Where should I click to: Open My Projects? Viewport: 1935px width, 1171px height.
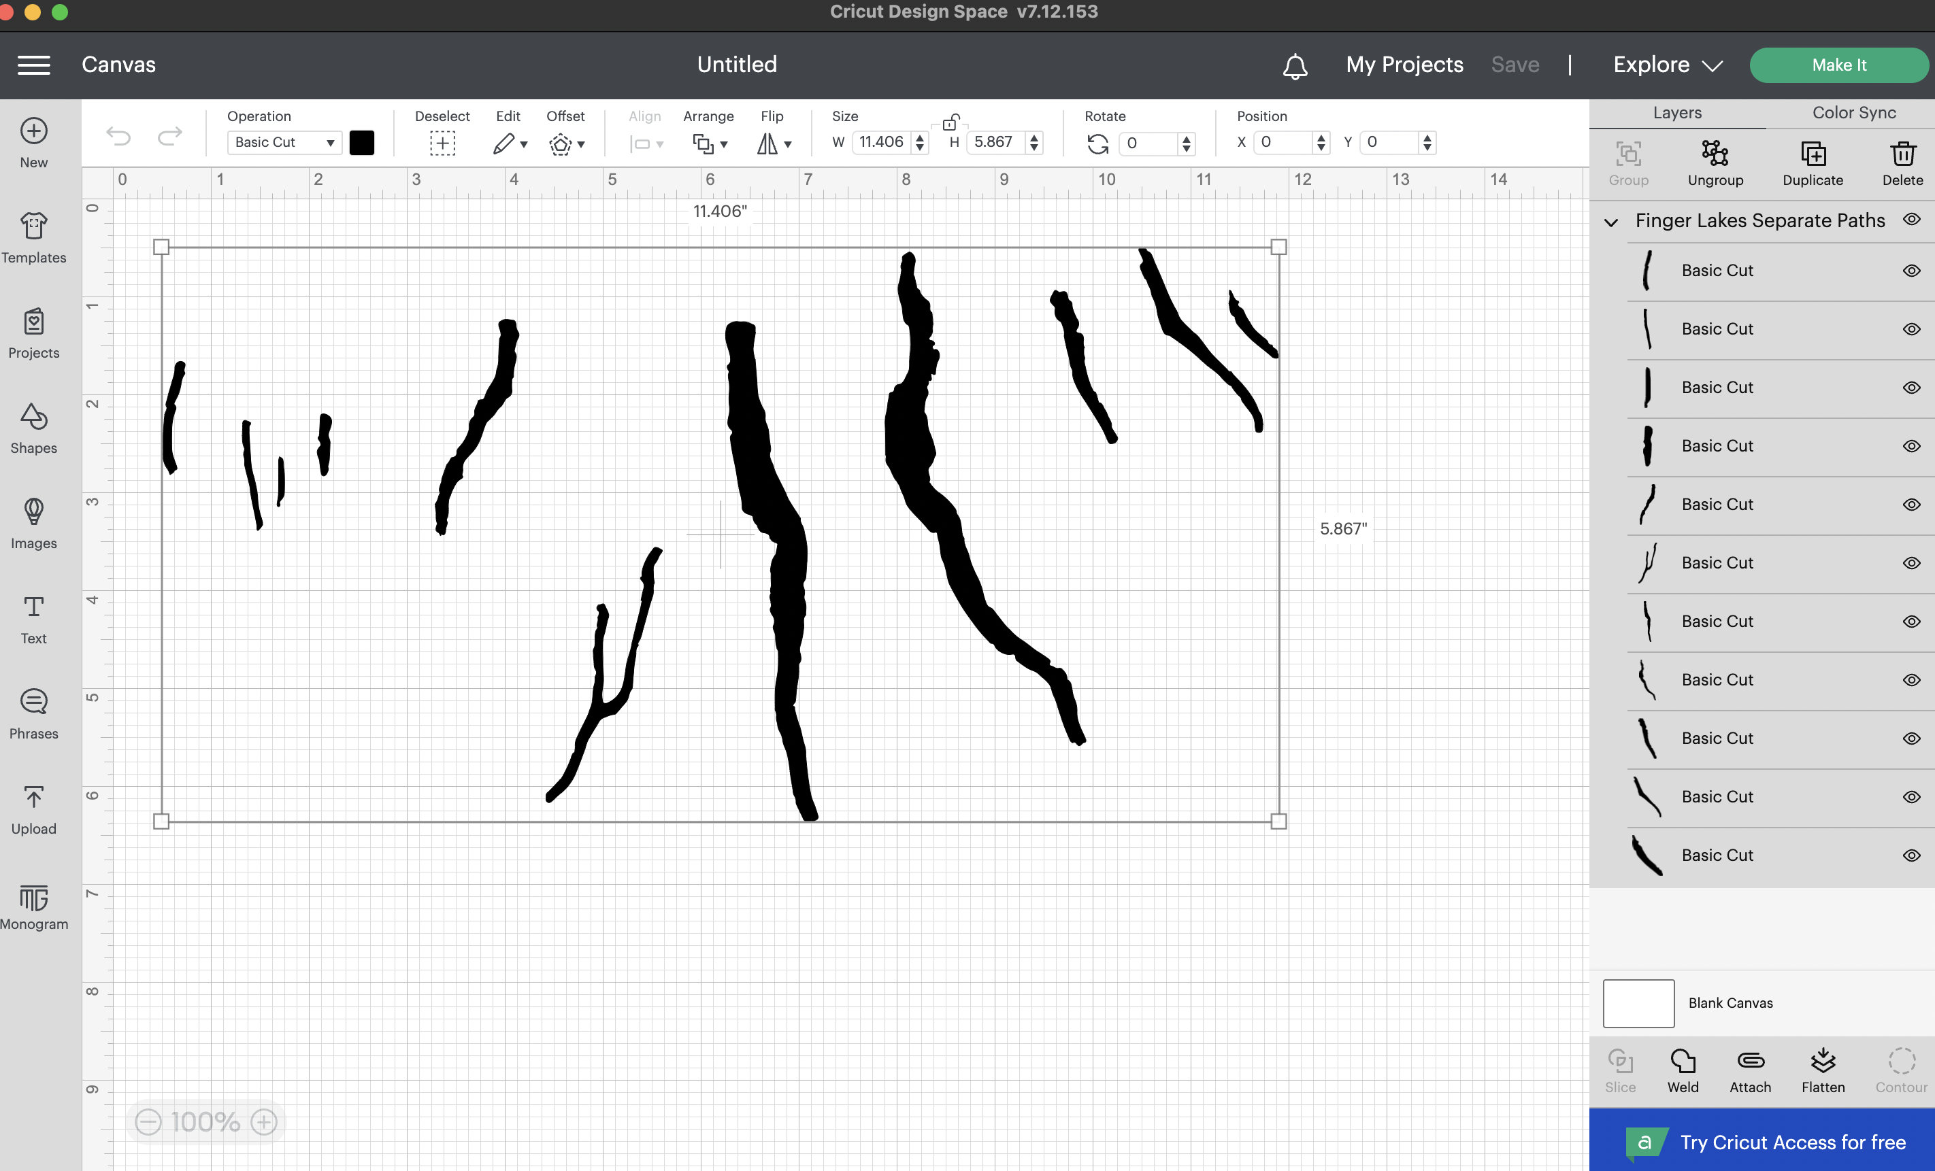pos(1404,65)
